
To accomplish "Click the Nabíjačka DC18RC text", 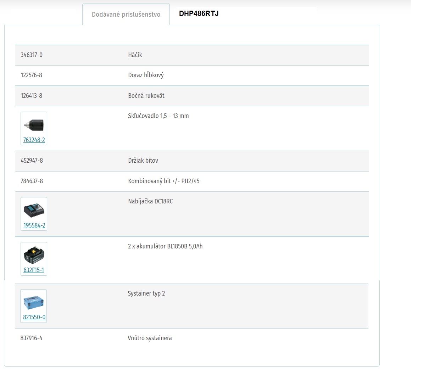I will click(150, 201).
